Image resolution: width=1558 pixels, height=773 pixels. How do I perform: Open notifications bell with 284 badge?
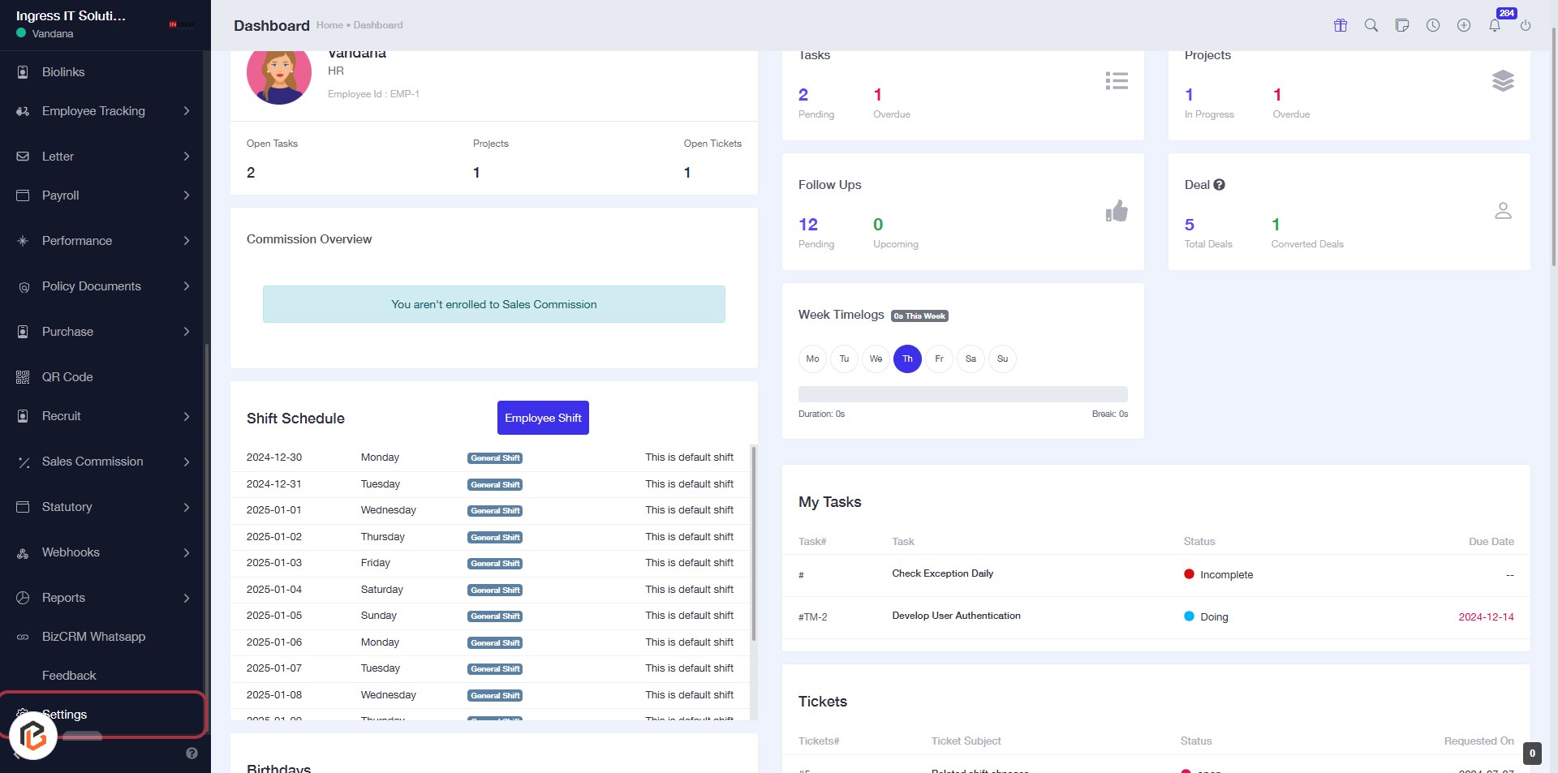tap(1495, 25)
